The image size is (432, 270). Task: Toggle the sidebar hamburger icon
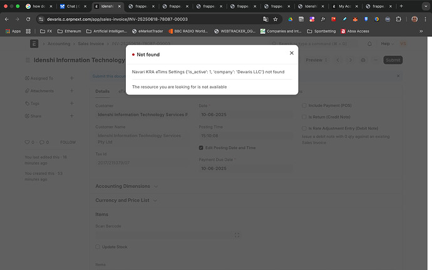[x=28, y=60]
